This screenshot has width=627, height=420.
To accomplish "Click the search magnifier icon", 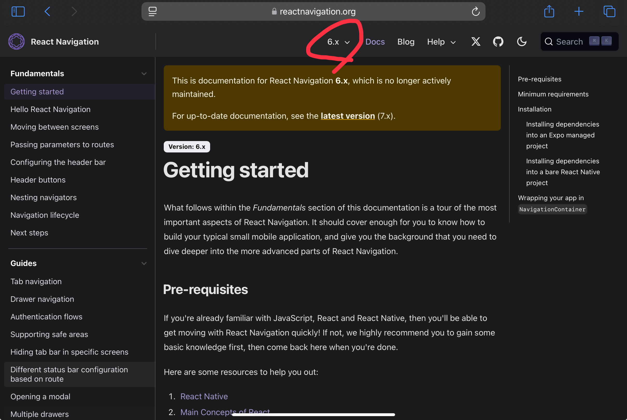I will tap(548, 41).
